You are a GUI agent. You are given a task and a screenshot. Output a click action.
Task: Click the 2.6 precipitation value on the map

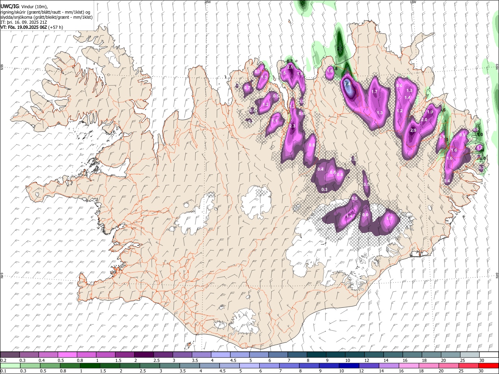[x=290, y=67]
